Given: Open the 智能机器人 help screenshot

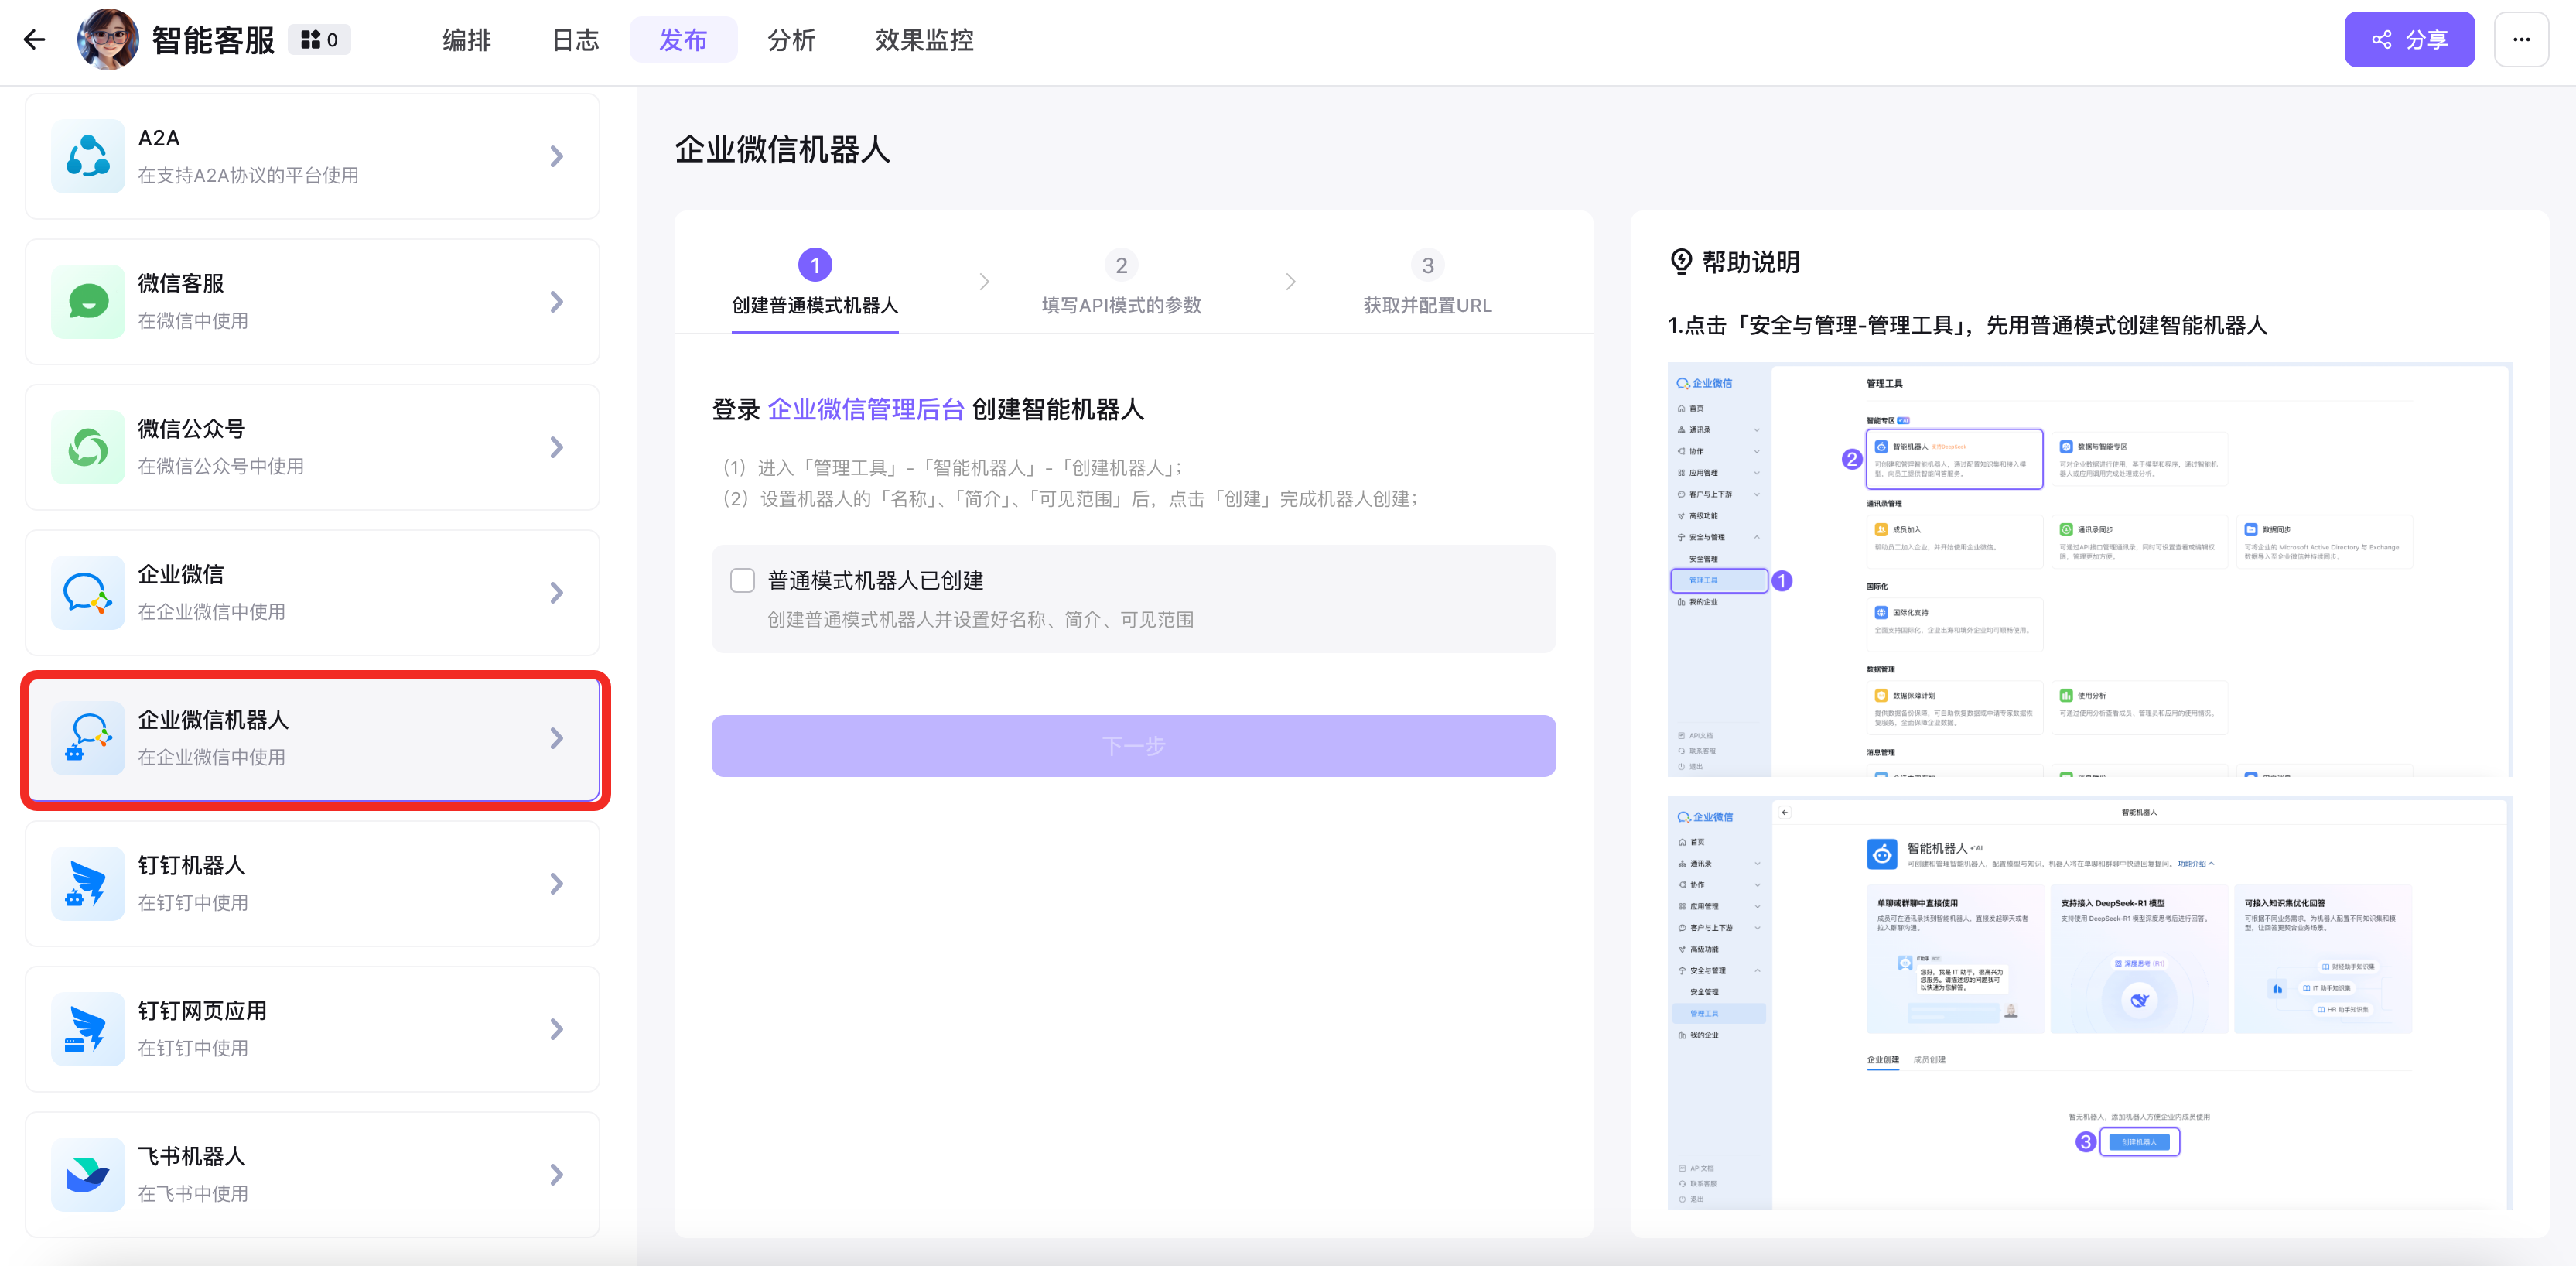Looking at the screenshot, I should tap(2090, 1003).
